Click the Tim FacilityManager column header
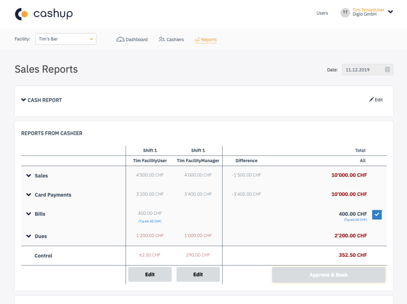The width and height of the screenshot is (407, 304). pos(198,161)
